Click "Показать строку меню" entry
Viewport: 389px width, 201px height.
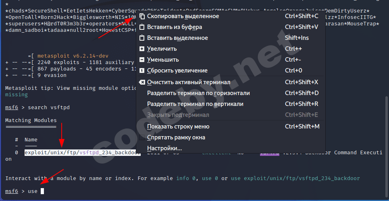231,126
